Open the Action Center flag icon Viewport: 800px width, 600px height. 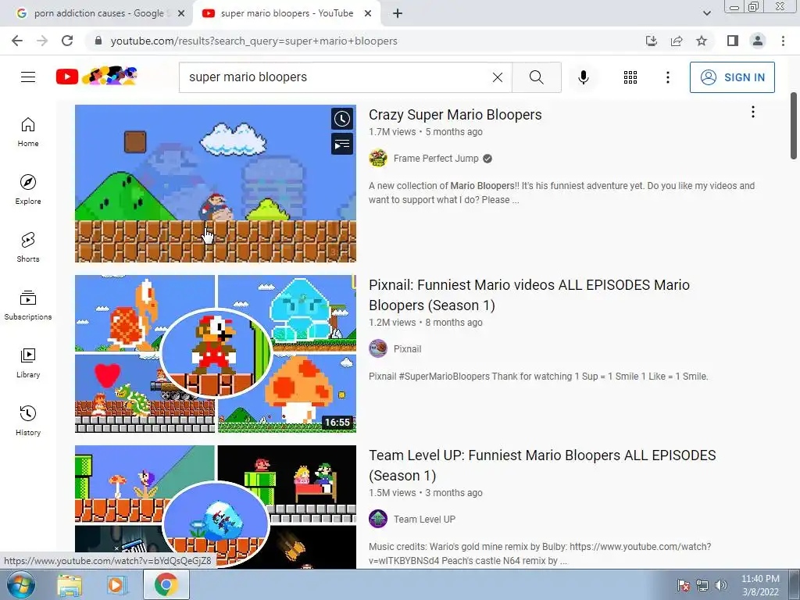[684, 585]
